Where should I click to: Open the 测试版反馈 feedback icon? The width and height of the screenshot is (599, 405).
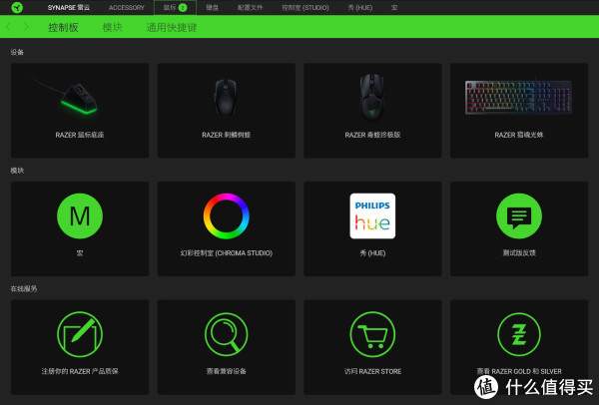coord(519,216)
